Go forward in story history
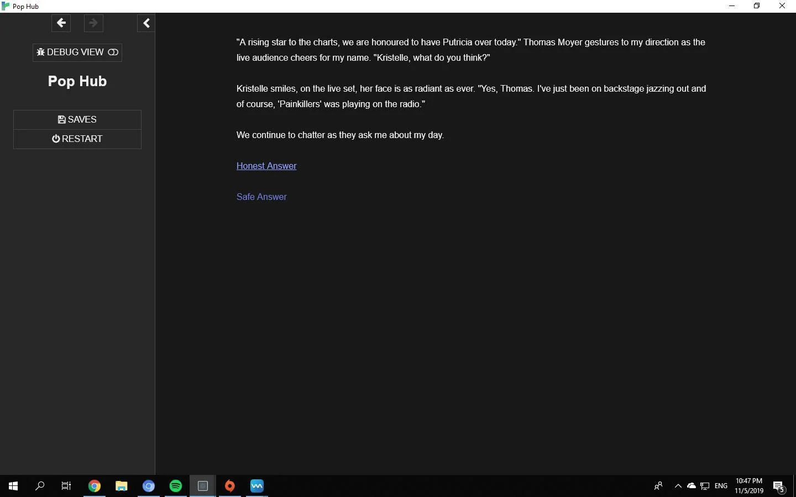The image size is (796, 497). [x=93, y=23]
